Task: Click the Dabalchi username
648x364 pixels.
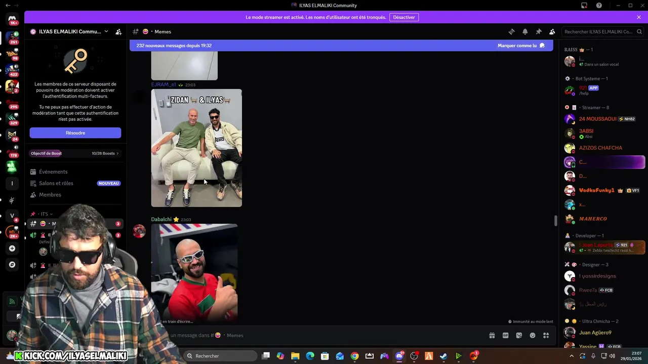Action: point(161,219)
